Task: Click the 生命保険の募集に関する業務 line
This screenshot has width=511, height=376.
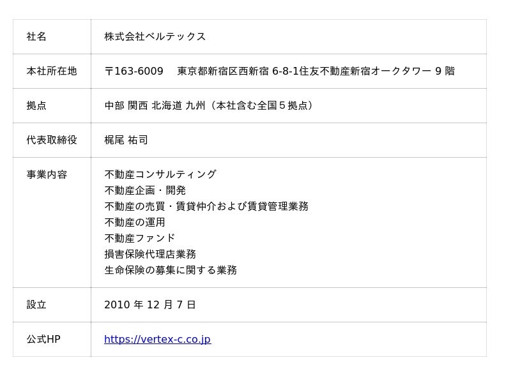Action: click(x=171, y=271)
